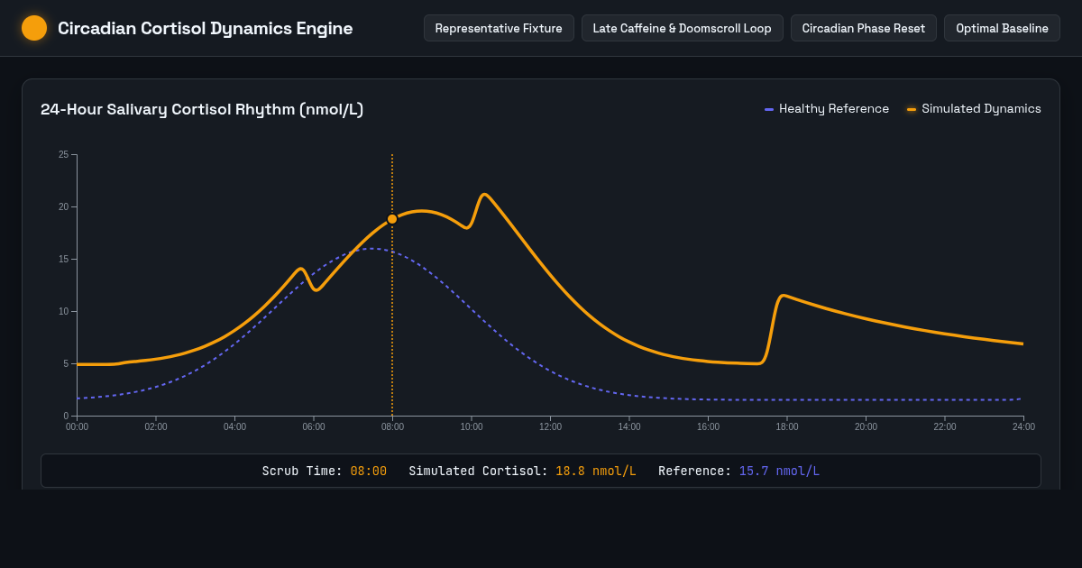Click the Simulated Dynamics orange legend swatch
Screen dimensions: 1082x568
tap(912, 109)
